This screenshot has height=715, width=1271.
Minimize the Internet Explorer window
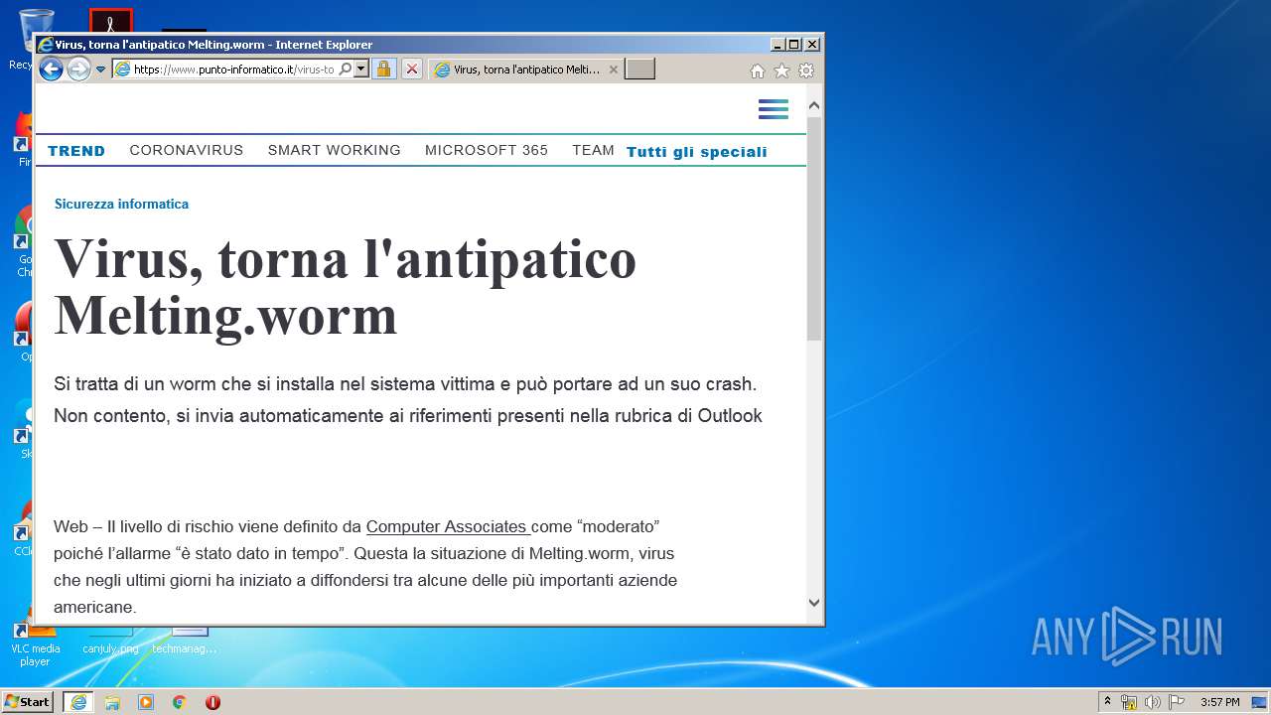777,45
